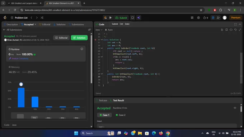This screenshot has width=244, height=137.
Task: Bookmark the code with bookmark icon
Action: pos(226,30)
